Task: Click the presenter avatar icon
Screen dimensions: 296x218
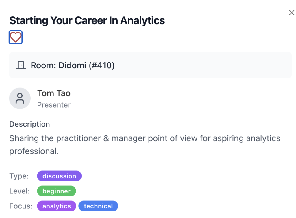Action: [20, 98]
